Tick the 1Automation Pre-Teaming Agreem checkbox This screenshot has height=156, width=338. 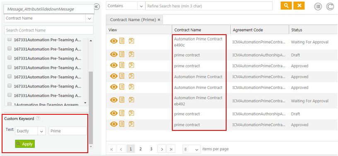[x=10, y=104]
